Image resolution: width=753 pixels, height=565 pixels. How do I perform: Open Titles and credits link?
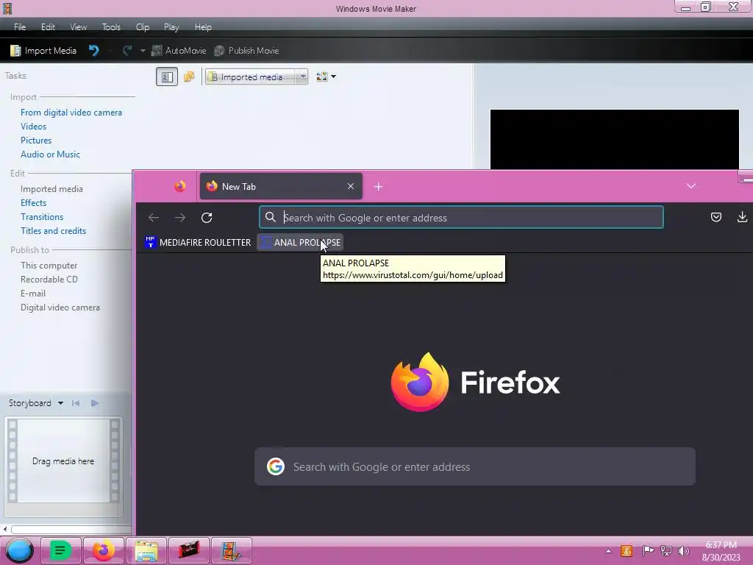53,230
